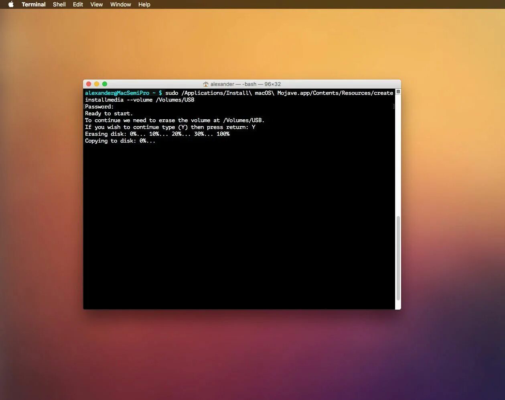Click the window title 'alexander — -bash — 96×32'
505x400 pixels.
tap(245, 84)
